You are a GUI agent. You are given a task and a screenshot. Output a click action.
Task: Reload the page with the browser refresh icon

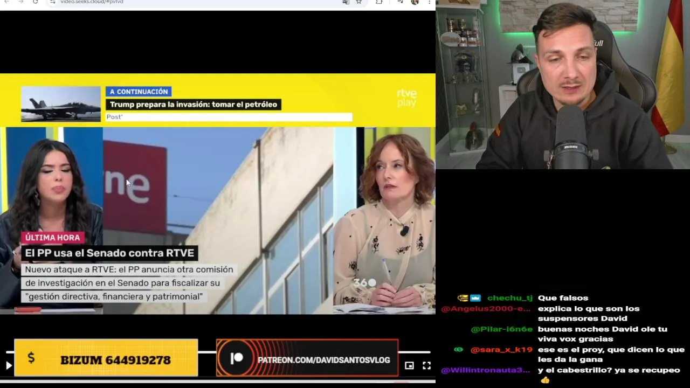click(x=35, y=2)
